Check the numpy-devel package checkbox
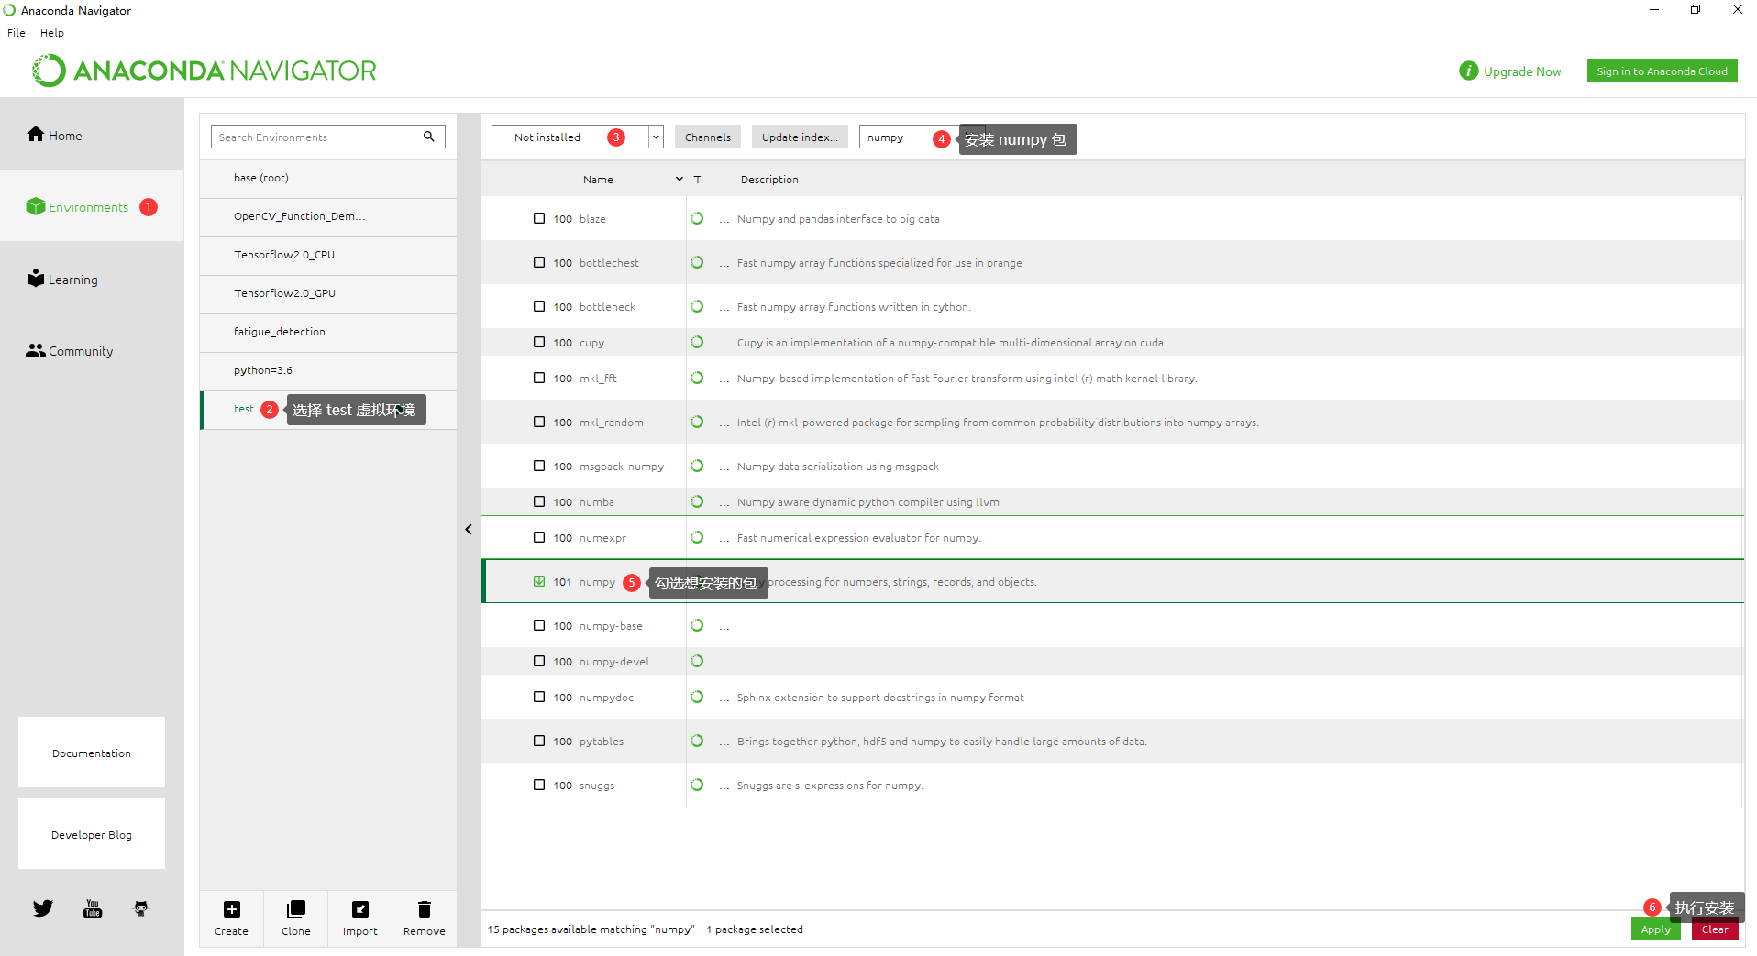Image resolution: width=1757 pixels, height=956 pixels. pos(539,661)
